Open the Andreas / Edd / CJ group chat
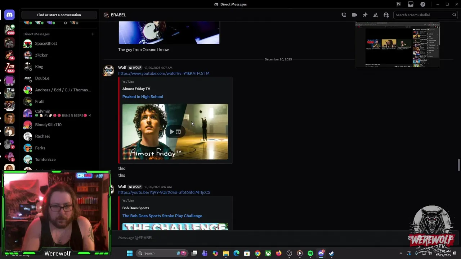 pos(59,90)
